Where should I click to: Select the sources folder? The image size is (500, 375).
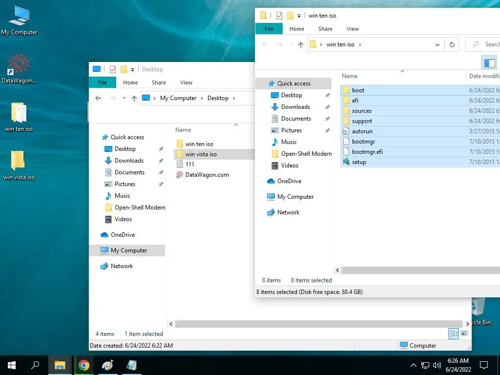[420, 111]
